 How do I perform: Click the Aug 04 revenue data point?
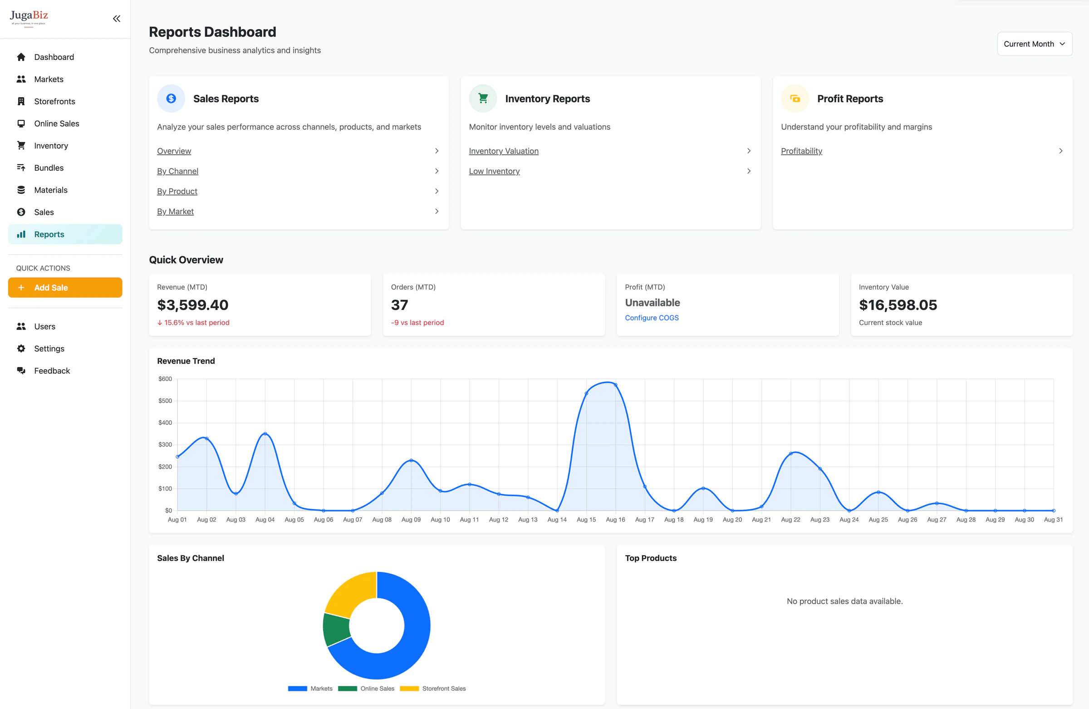tap(265, 433)
